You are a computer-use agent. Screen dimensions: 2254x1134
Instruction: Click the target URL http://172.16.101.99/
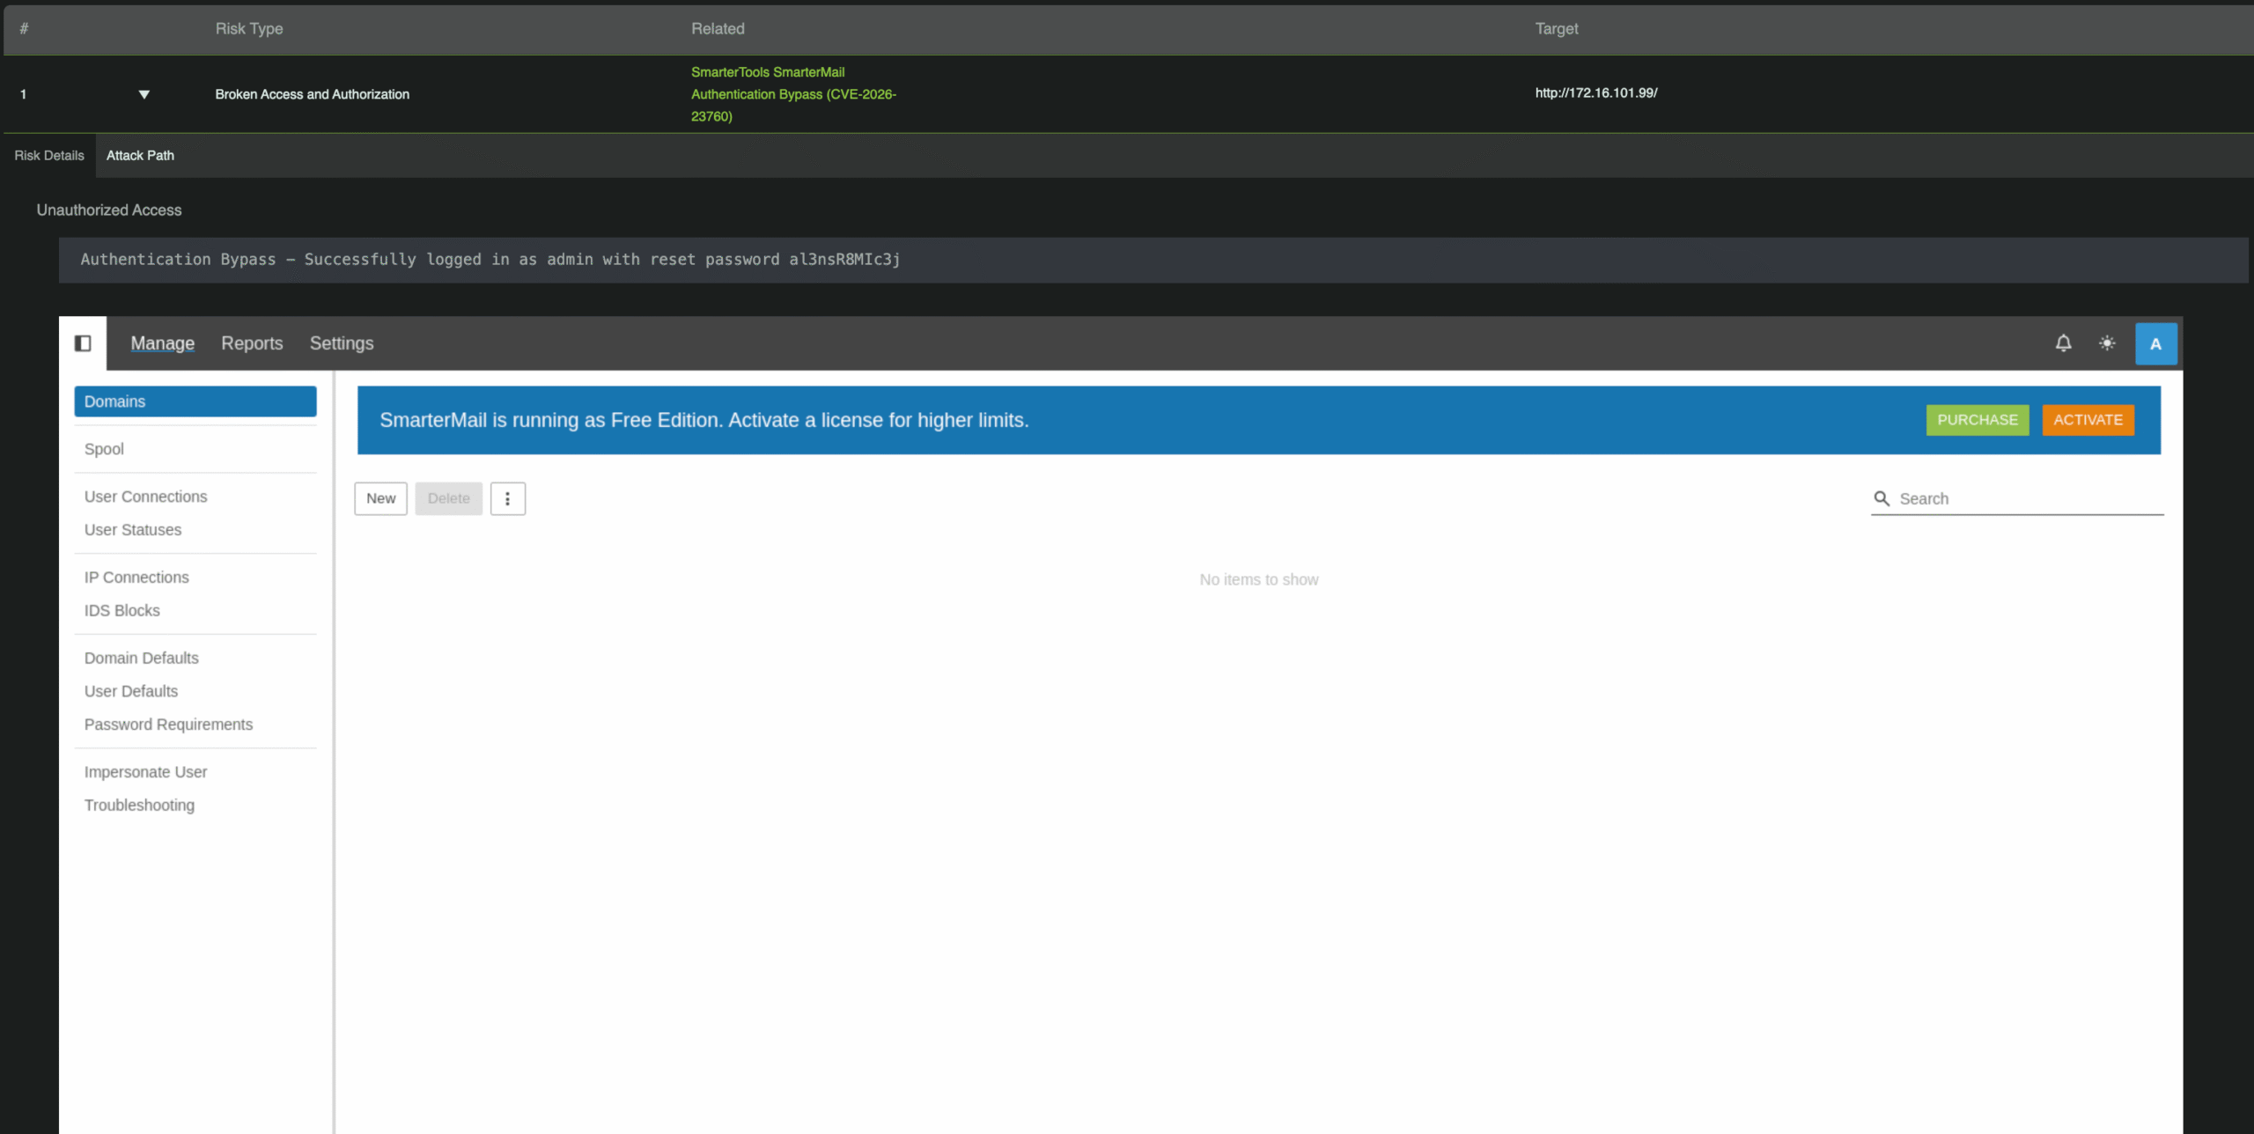tap(1596, 93)
